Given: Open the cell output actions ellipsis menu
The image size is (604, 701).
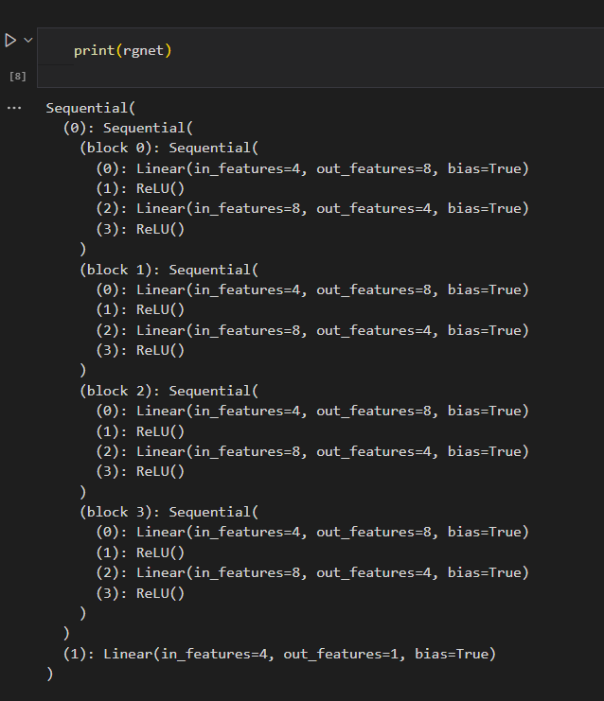Looking at the screenshot, I should tap(14, 108).
